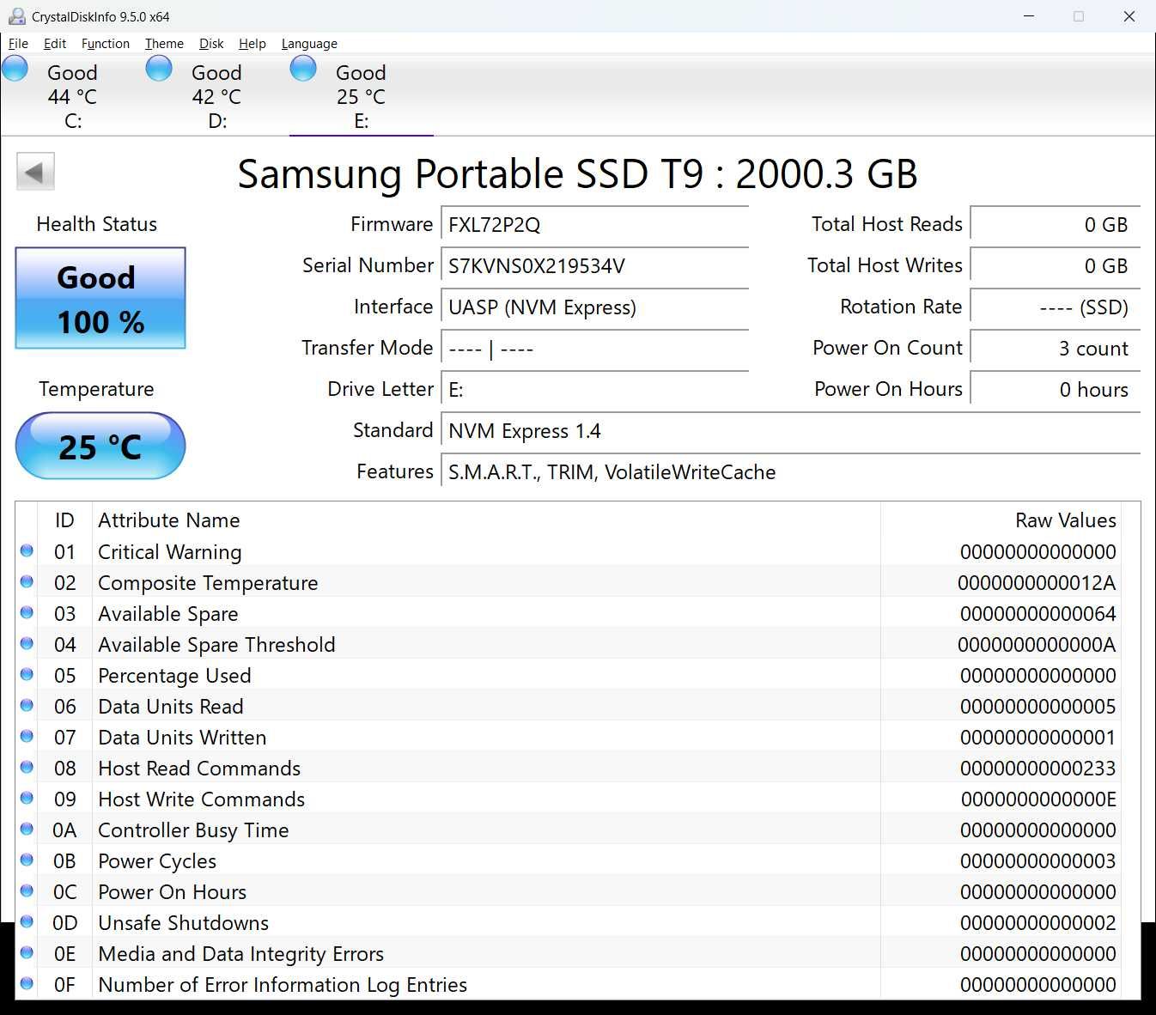Click raw value 0000000000012A

click(x=1037, y=583)
